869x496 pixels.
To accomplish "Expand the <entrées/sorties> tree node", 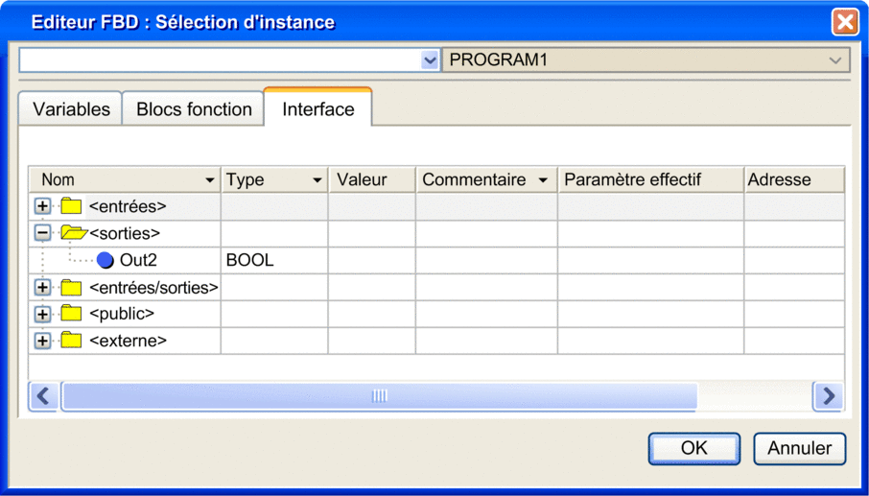I will coord(42,287).
